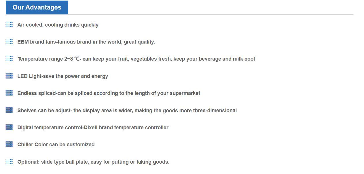Click the list icon beside "Temperature range"
The image size is (364, 174).
pos(9,59)
